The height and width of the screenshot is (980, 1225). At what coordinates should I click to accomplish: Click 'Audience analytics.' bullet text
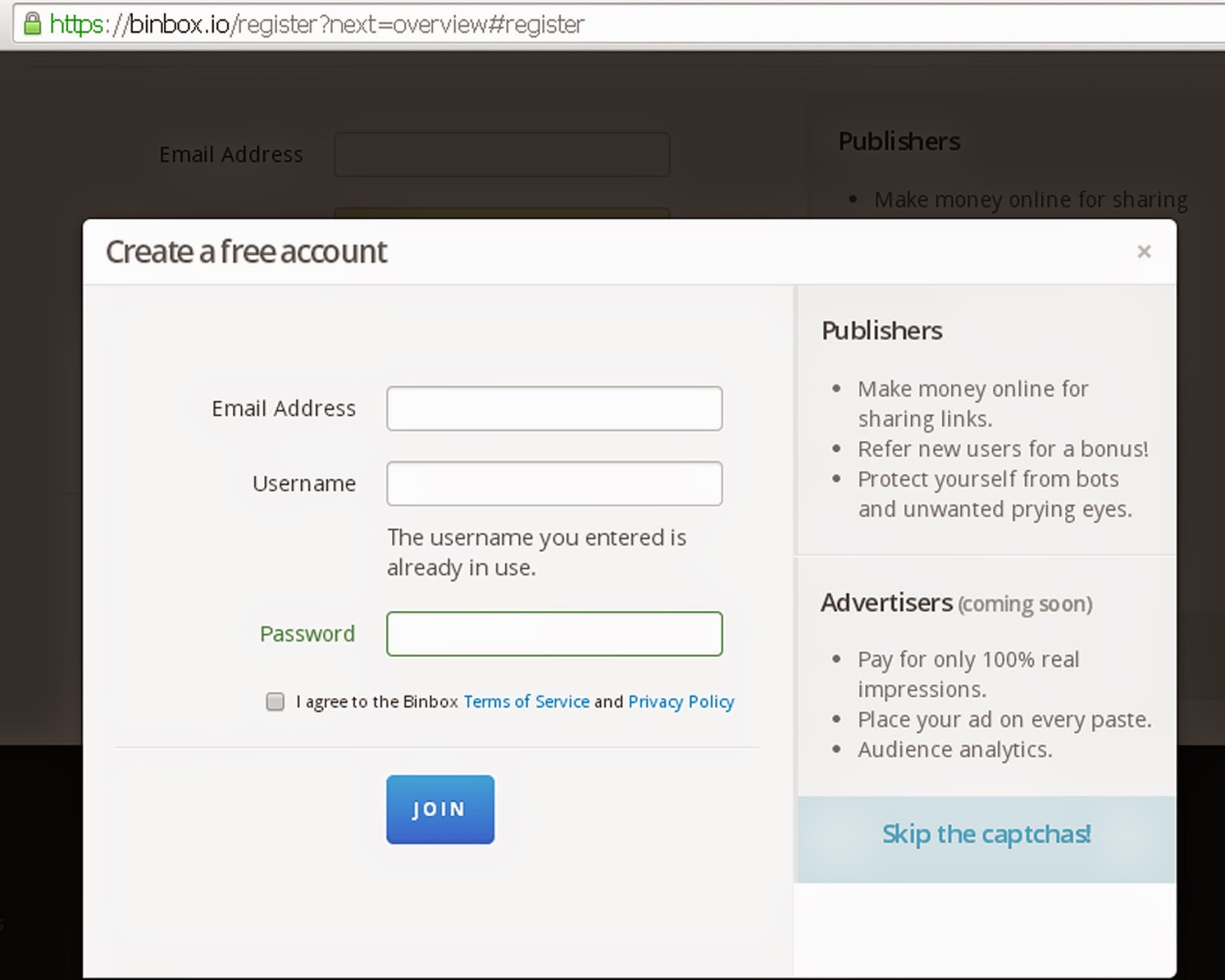[x=955, y=750]
